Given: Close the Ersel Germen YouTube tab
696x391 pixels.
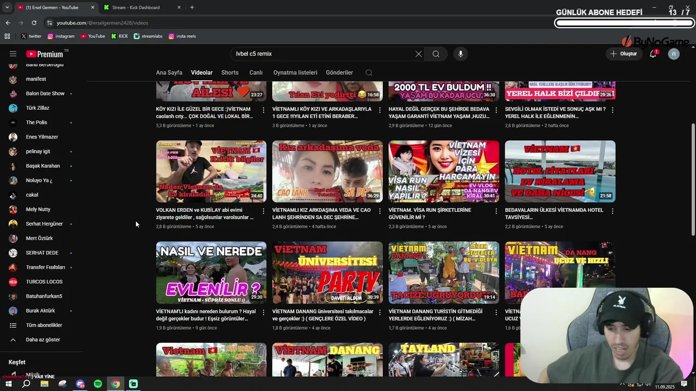Looking at the screenshot, I should point(92,7).
